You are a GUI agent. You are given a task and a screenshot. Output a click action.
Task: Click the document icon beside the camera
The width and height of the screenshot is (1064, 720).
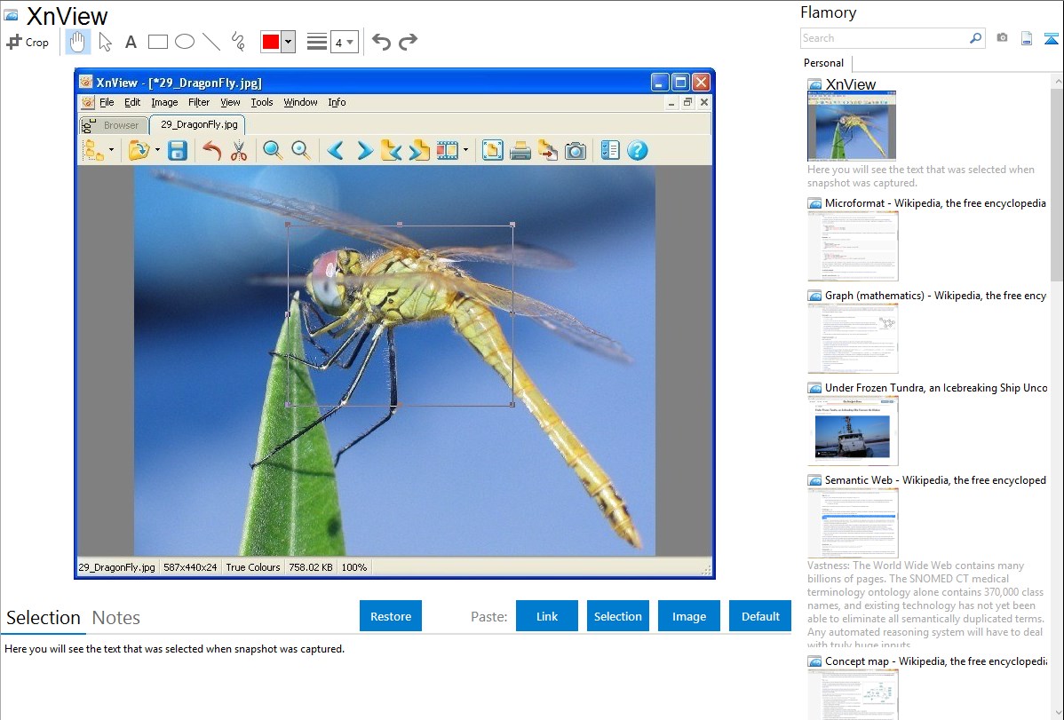1027,38
